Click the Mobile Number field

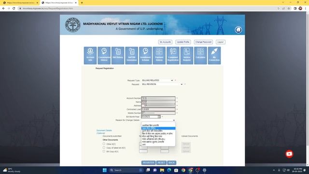point(158,113)
